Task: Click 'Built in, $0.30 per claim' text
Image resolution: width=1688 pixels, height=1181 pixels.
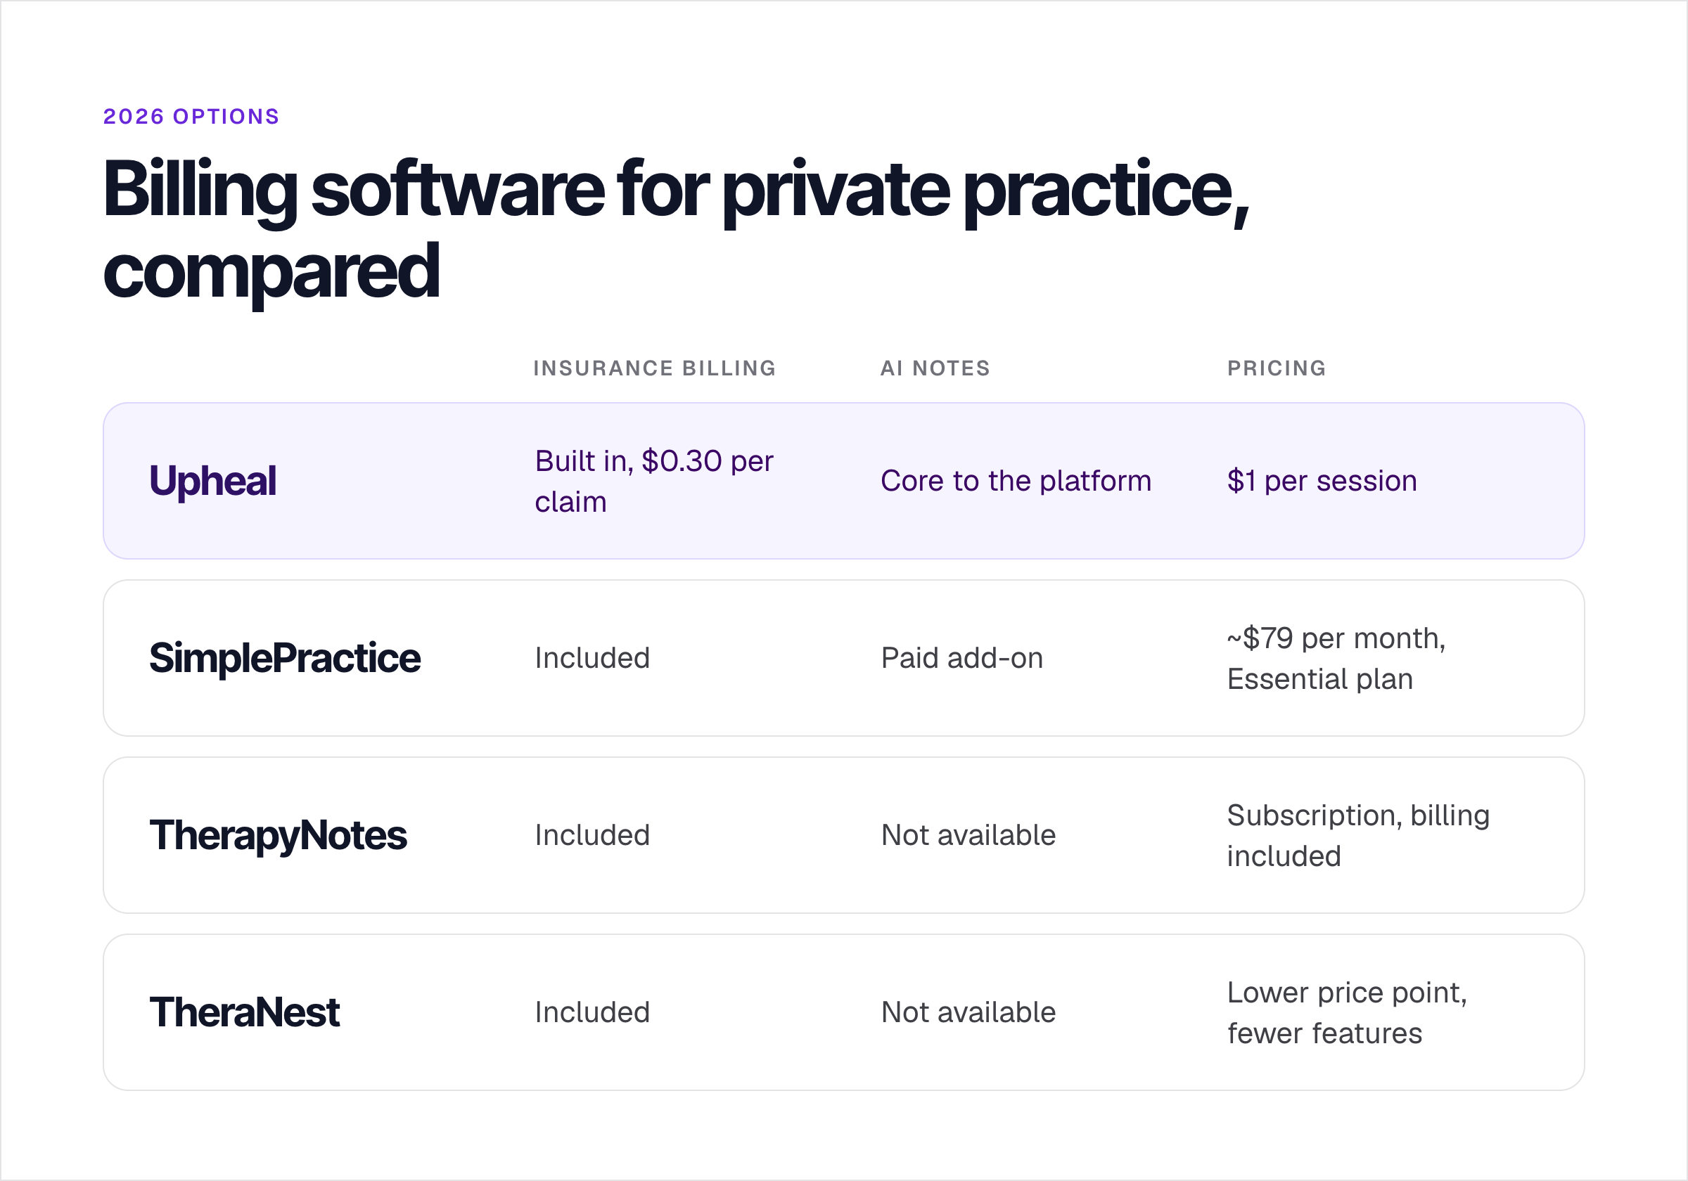Action: 653,482
